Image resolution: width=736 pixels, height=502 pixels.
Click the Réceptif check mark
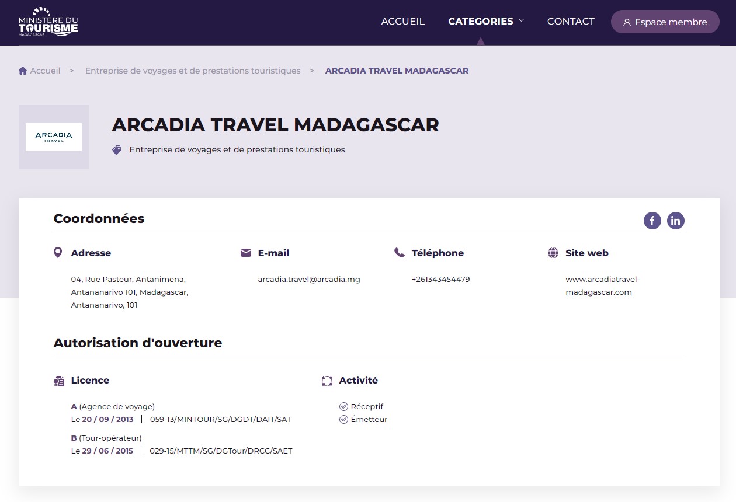(x=343, y=406)
